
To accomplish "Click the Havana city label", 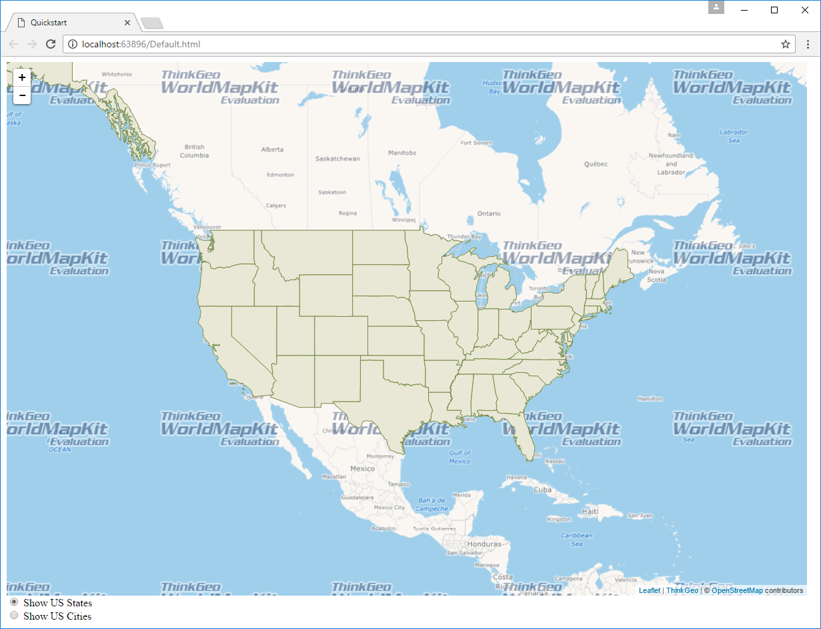I will pyautogui.click(x=517, y=477).
